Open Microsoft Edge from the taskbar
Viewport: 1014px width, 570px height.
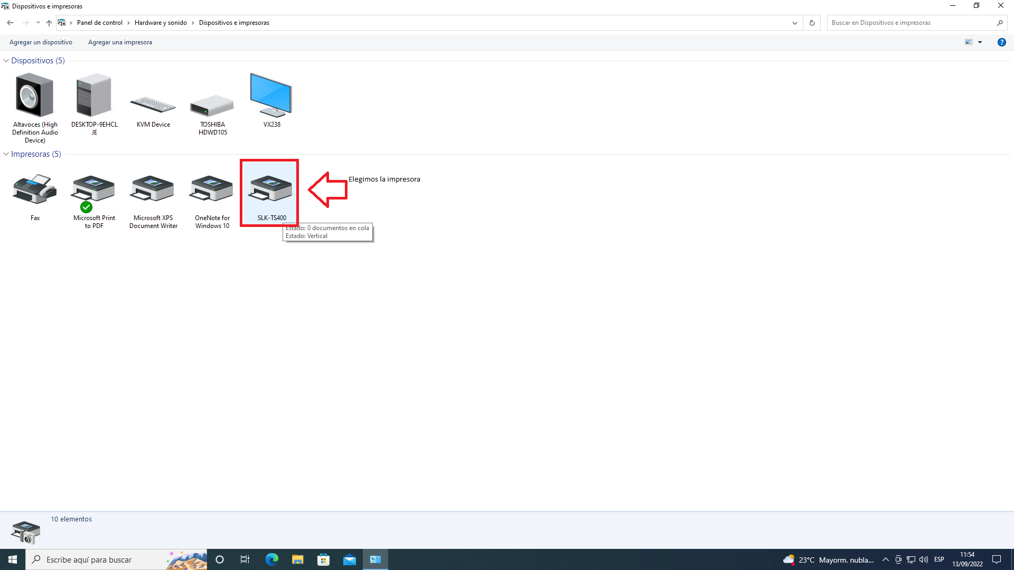(x=271, y=559)
